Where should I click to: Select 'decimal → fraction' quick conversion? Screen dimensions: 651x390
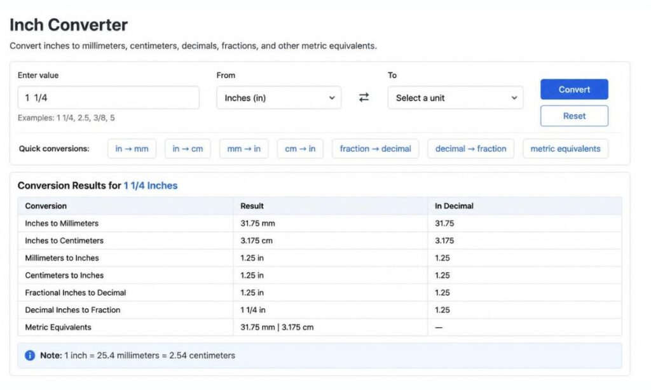point(471,149)
